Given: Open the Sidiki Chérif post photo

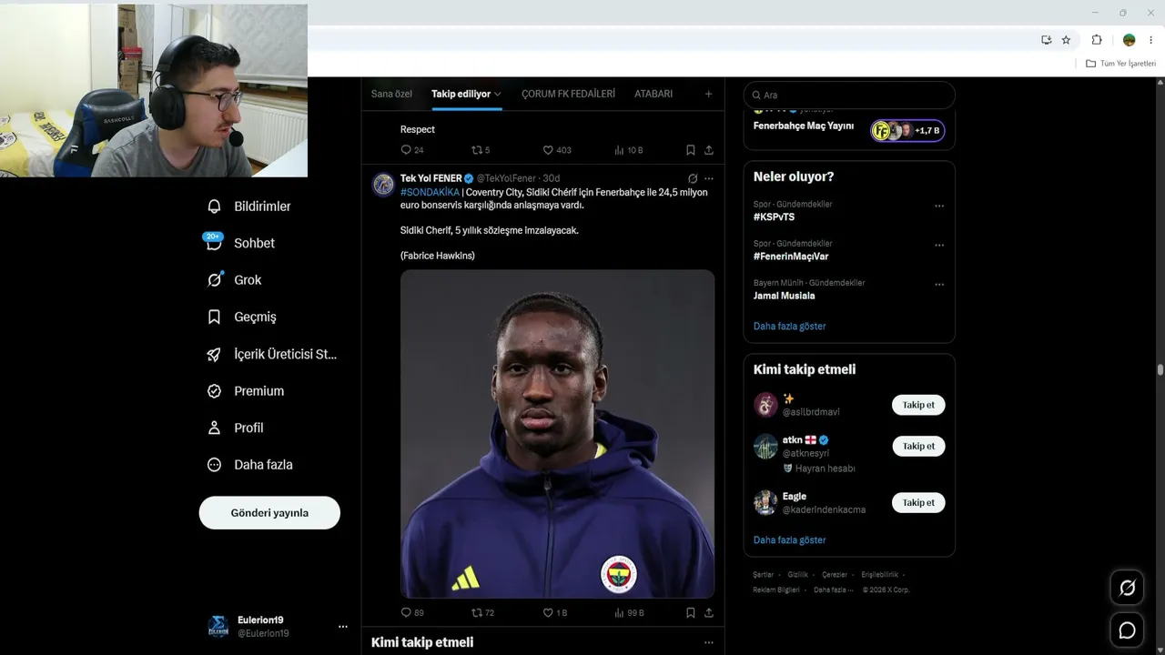Looking at the screenshot, I should [557, 434].
